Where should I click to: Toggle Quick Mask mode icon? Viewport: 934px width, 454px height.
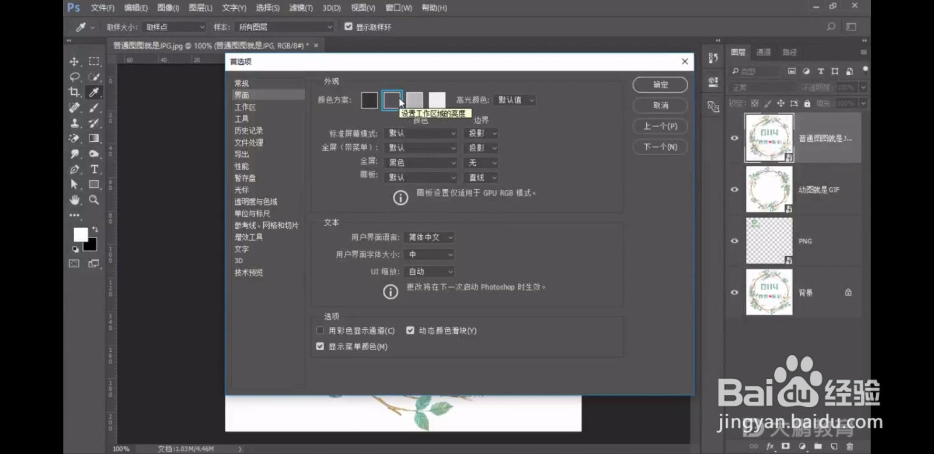[74, 264]
